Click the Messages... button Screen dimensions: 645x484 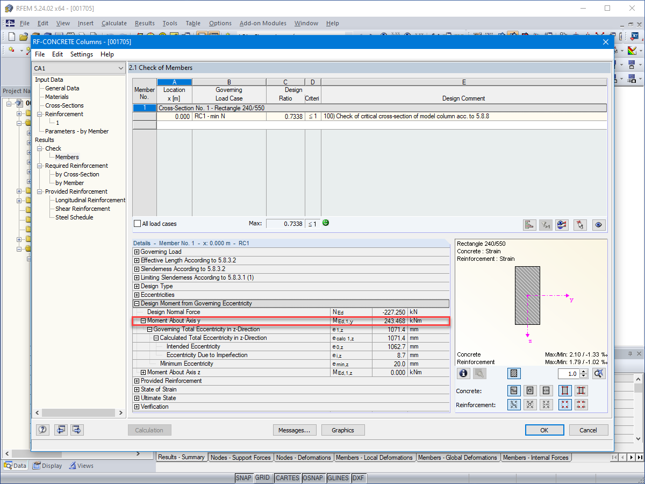[294, 430]
